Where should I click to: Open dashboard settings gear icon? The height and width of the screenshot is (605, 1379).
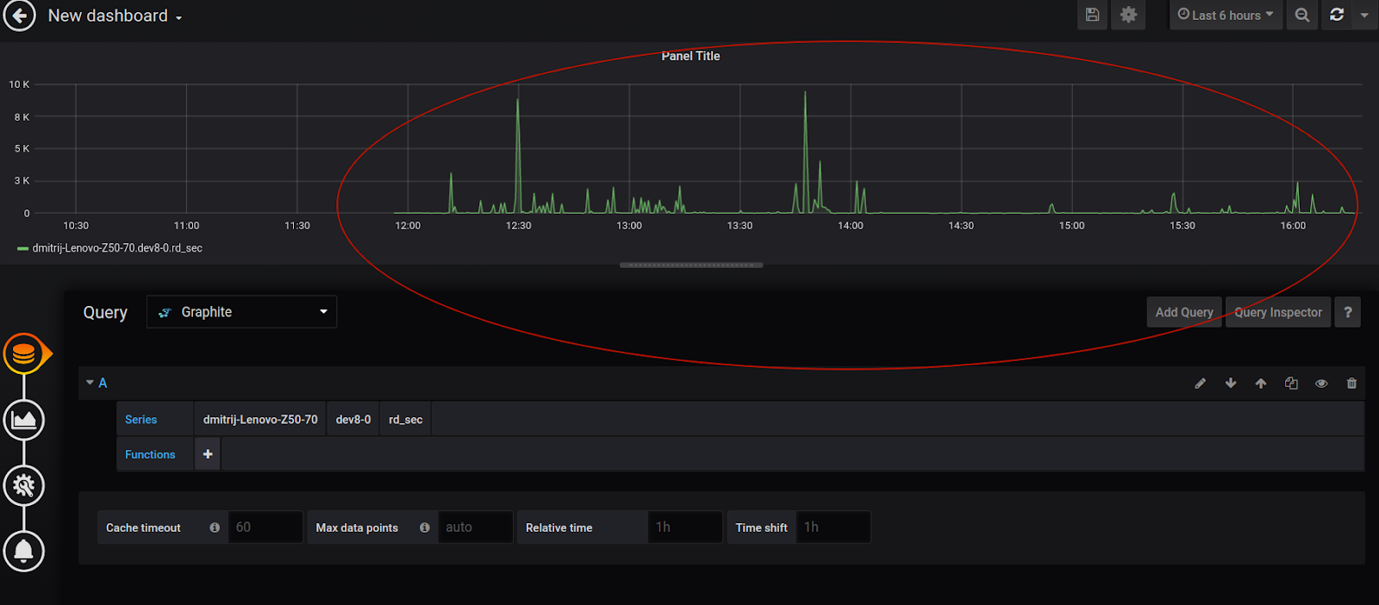pos(1128,15)
